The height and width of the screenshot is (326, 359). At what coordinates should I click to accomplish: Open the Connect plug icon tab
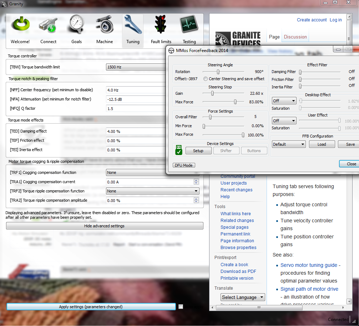pos(48,30)
